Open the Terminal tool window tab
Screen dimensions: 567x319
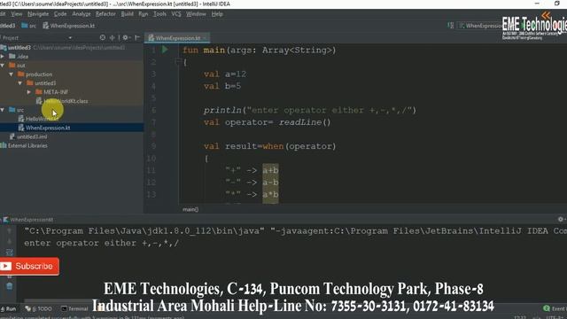pos(74,308)
